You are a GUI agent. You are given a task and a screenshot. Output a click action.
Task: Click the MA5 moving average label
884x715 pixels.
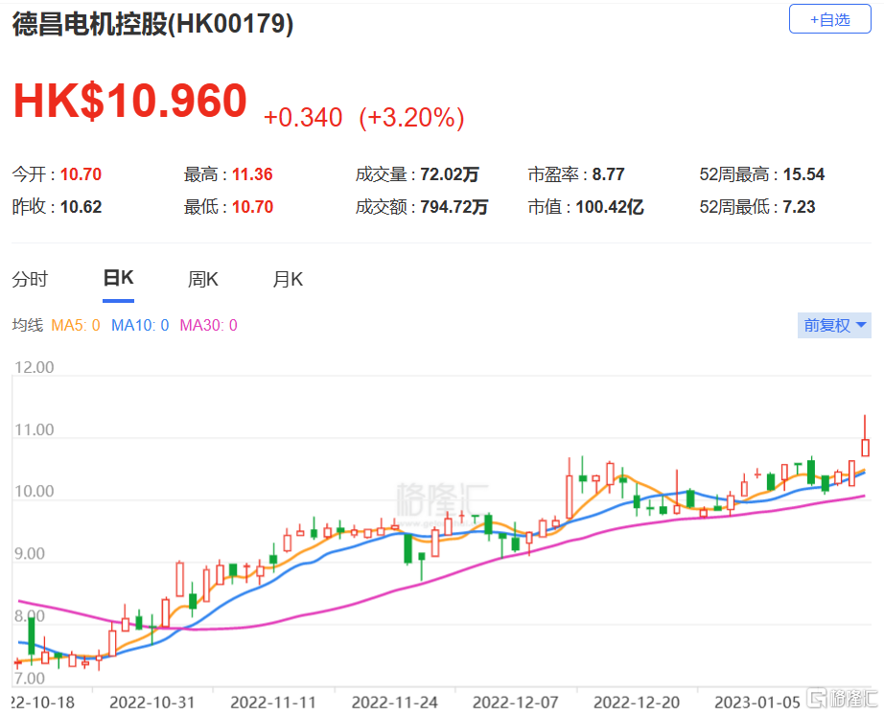click(76, 325)
